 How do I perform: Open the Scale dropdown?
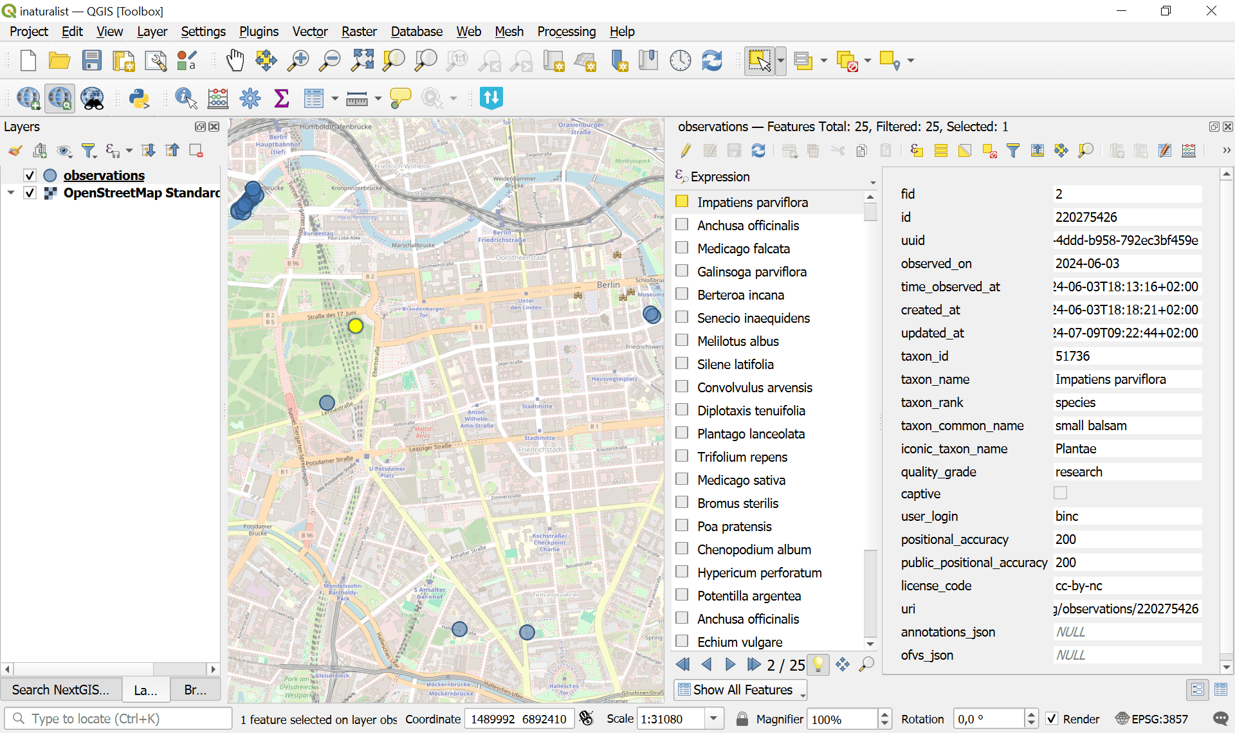point(713,719)
